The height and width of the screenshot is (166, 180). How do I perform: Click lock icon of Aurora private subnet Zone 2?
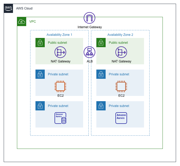[x=101, y=106]
